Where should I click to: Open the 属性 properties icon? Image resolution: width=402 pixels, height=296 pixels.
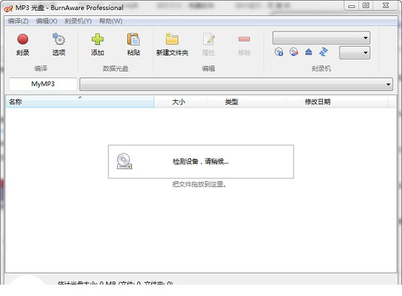pyautogui.click(x=208, y=45)
